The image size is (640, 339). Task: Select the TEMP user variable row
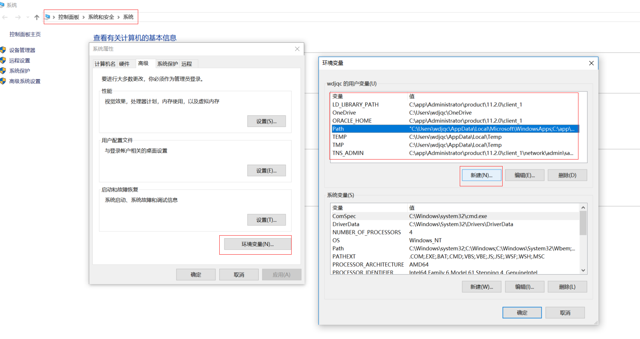coord(455,137)
